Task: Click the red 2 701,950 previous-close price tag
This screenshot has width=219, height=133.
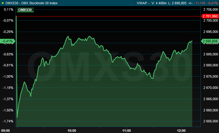Action: [x=210, y=16]
